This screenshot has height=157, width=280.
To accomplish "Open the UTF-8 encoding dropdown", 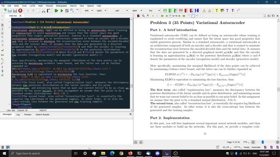I will (x=238, y=147).
